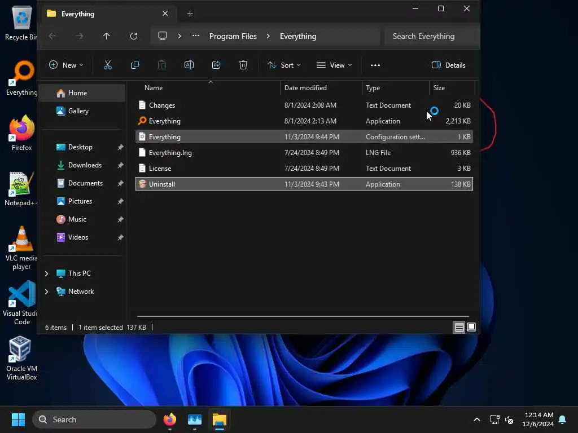The width and height of the screenshot is (578, 433).
Task: Select the Uninstall application file
Action: point(304,184)
